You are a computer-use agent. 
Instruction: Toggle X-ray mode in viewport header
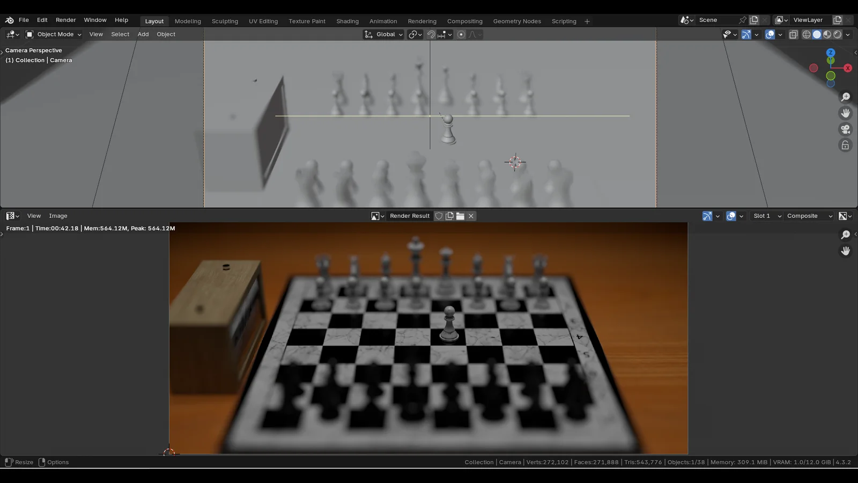click(x=793, y=34)
